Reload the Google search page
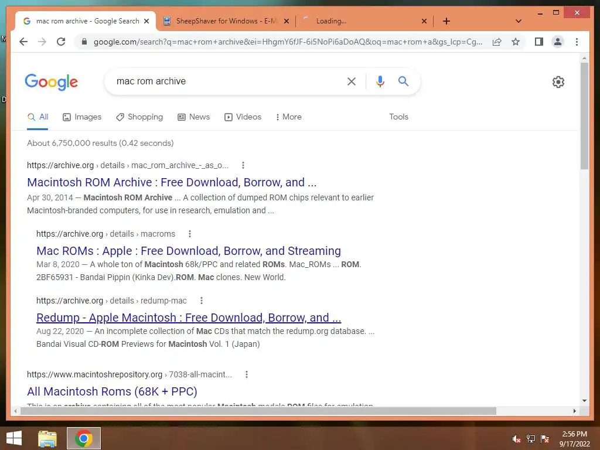This screenshot has height=450, width=600. [61, 42]
